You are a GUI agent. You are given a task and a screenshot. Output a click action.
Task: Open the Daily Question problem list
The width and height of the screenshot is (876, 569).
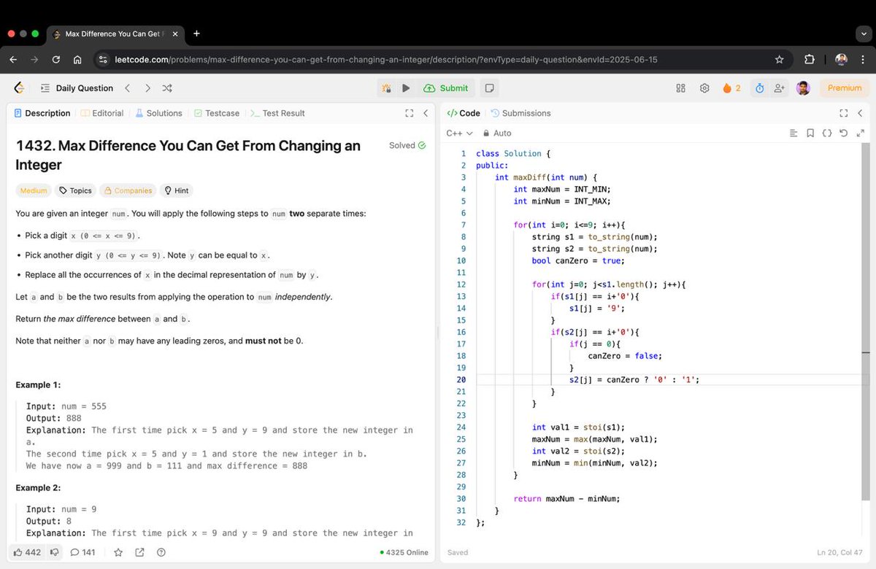[77, 88]
